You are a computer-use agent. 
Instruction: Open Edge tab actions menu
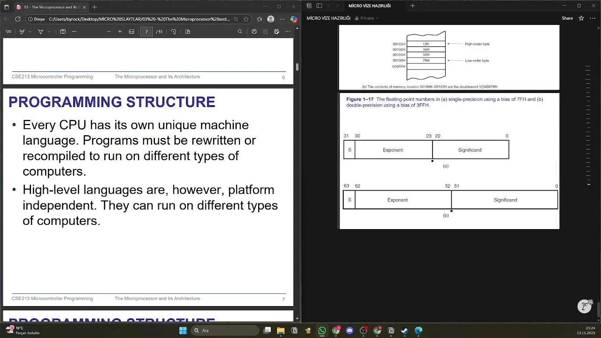coord(7,7)
